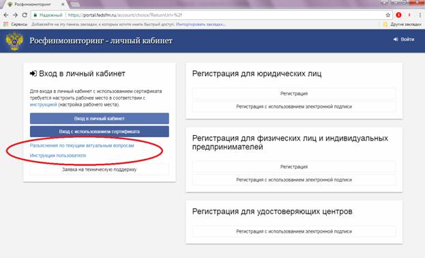
Task: Click электронной подписи registration for юридических лиц
Action: tap(294, 106)
